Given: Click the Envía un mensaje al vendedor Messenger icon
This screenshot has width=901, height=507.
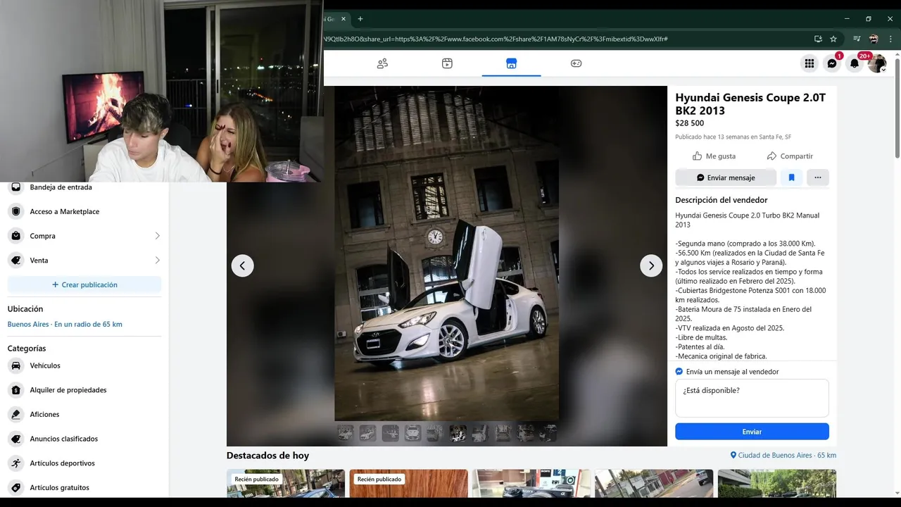Looking at the screenshot, I should 679,372.
